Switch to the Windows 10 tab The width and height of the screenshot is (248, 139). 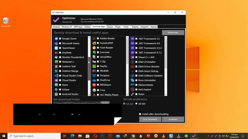(67, 27)
